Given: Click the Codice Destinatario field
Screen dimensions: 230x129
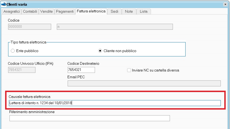Looking at the screenshot, I should pyautogui.click(x=81, y=70).
